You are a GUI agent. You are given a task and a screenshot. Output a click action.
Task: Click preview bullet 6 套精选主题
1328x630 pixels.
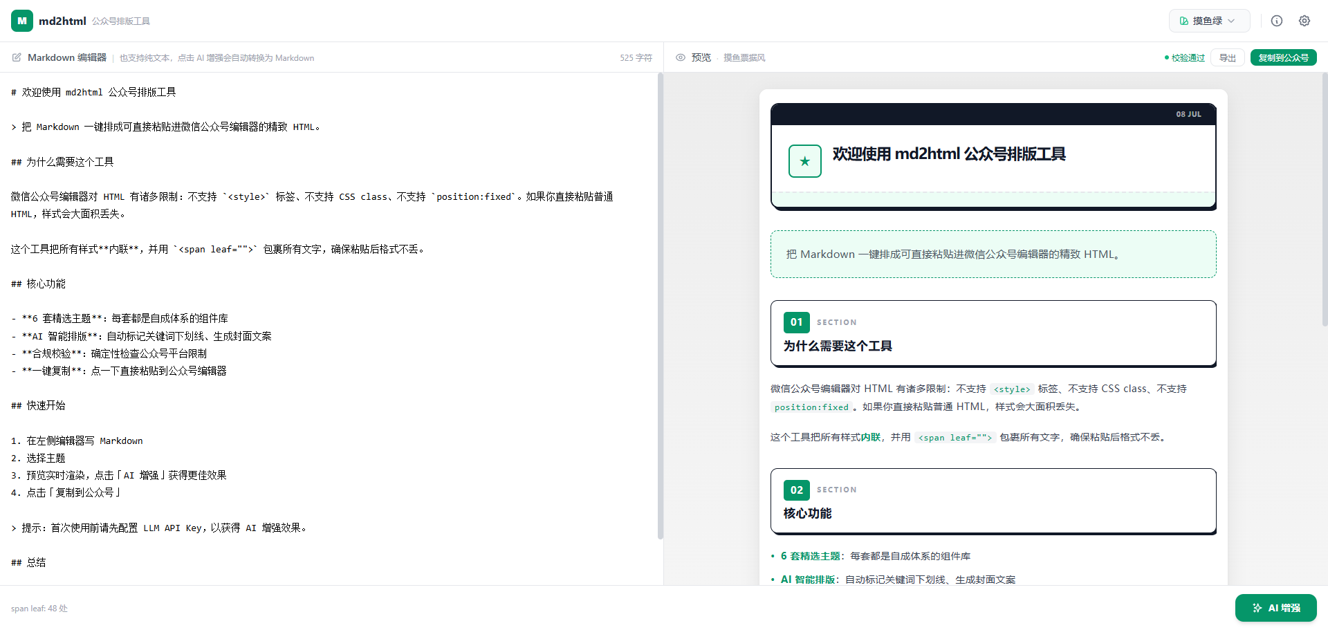[x=811, y=556]
